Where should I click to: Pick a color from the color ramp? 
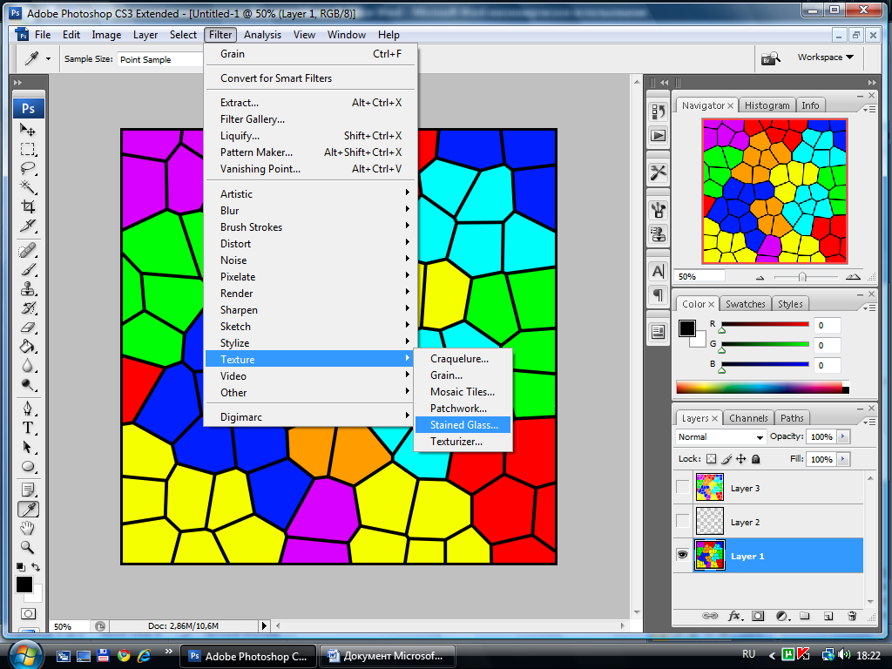[762, 388]
